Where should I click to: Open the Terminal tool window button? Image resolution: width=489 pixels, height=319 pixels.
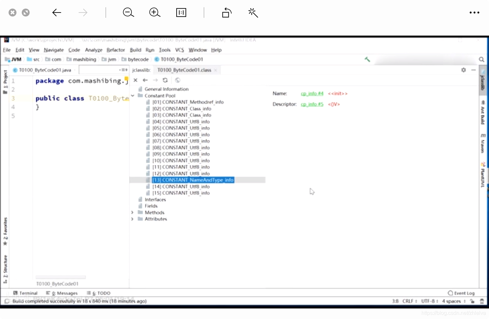click(25, 293)
